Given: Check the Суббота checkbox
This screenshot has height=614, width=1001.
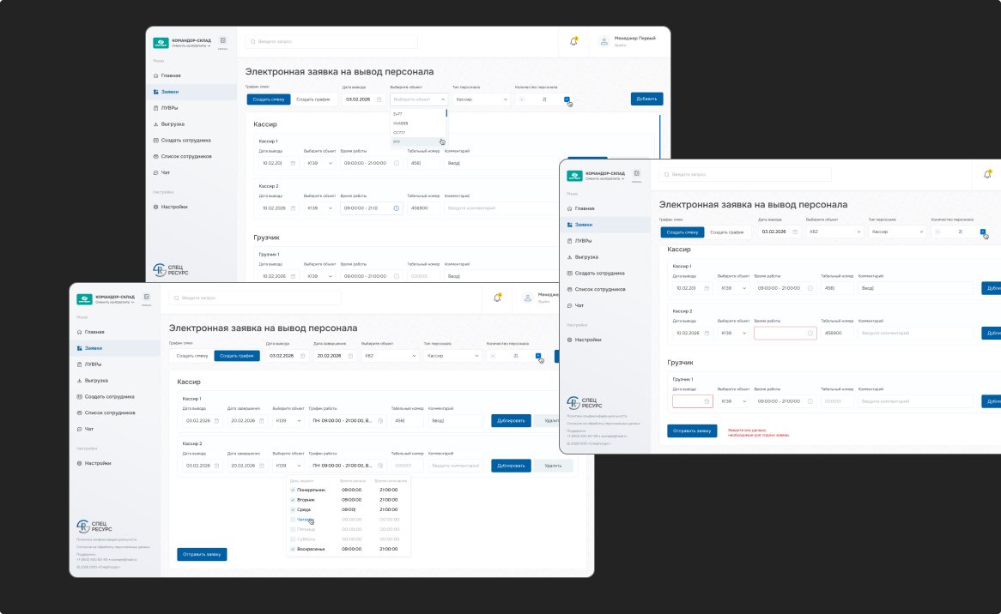Looking at the screenshot, I should pos(293,539).
